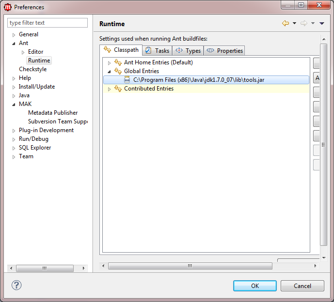Switch to the Tasks tab
Image resolution: width=334 pixels, height=302 pixels.
pyautogui.click(x=157, y=50)
